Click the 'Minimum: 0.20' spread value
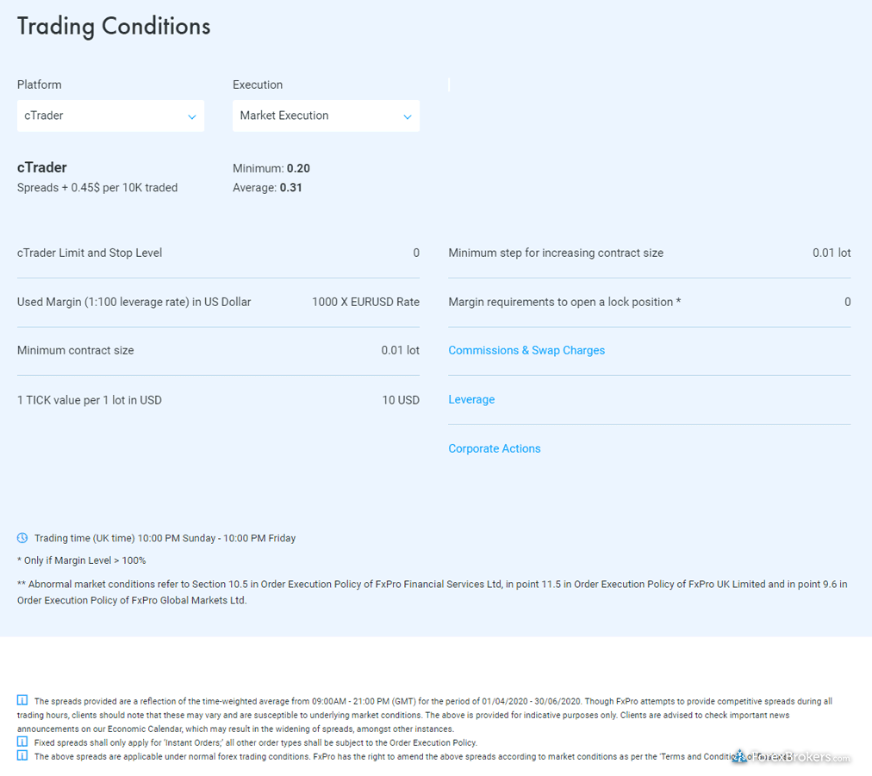This screenshot has width=872, height=776. (271, 168)
